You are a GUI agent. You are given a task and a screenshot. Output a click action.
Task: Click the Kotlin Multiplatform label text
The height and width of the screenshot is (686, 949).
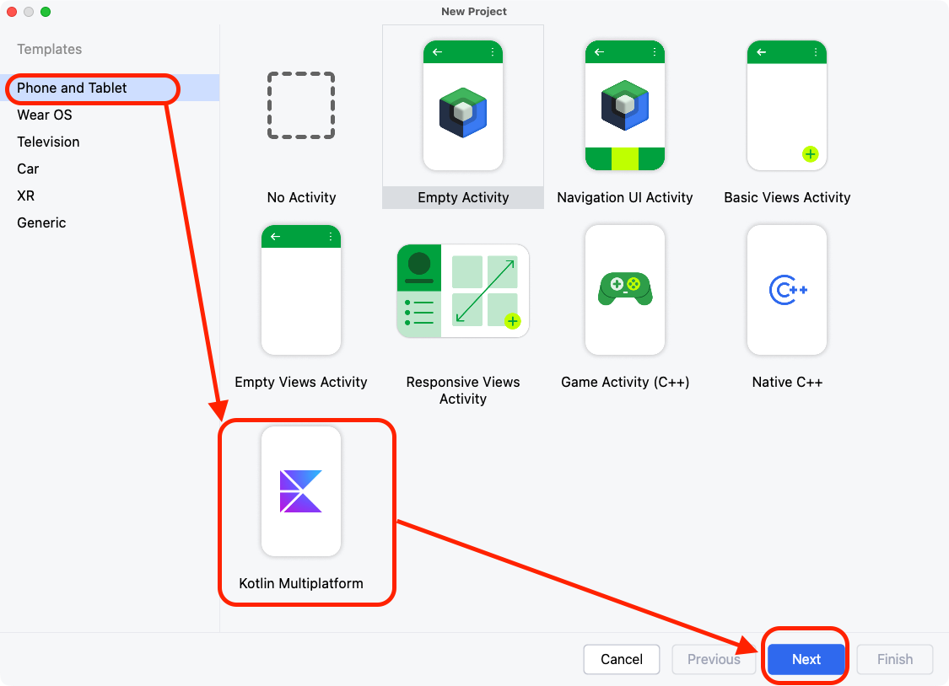coord(301,583)
